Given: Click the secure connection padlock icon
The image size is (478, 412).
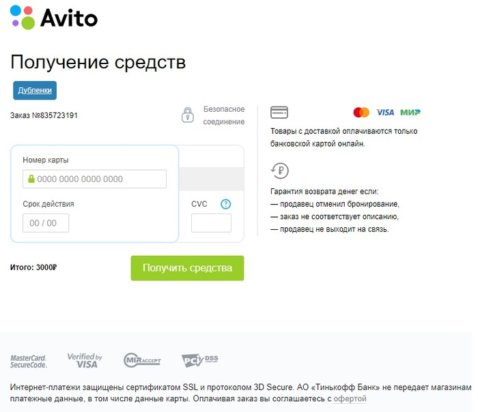Looking at the screenshot, I should [187, 115].
